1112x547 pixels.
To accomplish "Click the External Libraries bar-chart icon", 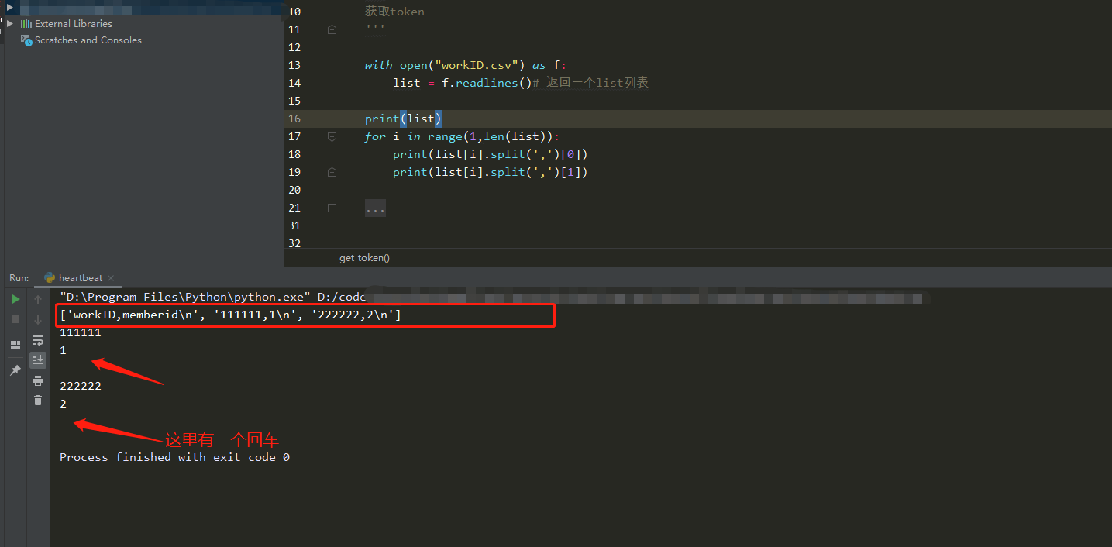I will point(26,23).
